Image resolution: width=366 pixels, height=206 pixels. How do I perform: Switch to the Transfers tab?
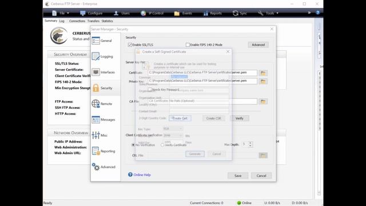click(93, 21)
